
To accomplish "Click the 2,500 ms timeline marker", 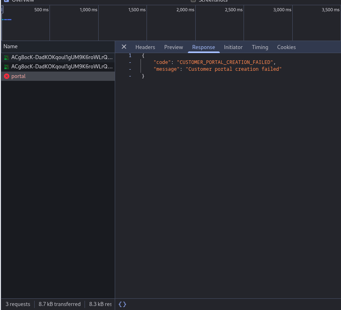I will (x=234, y=10).
